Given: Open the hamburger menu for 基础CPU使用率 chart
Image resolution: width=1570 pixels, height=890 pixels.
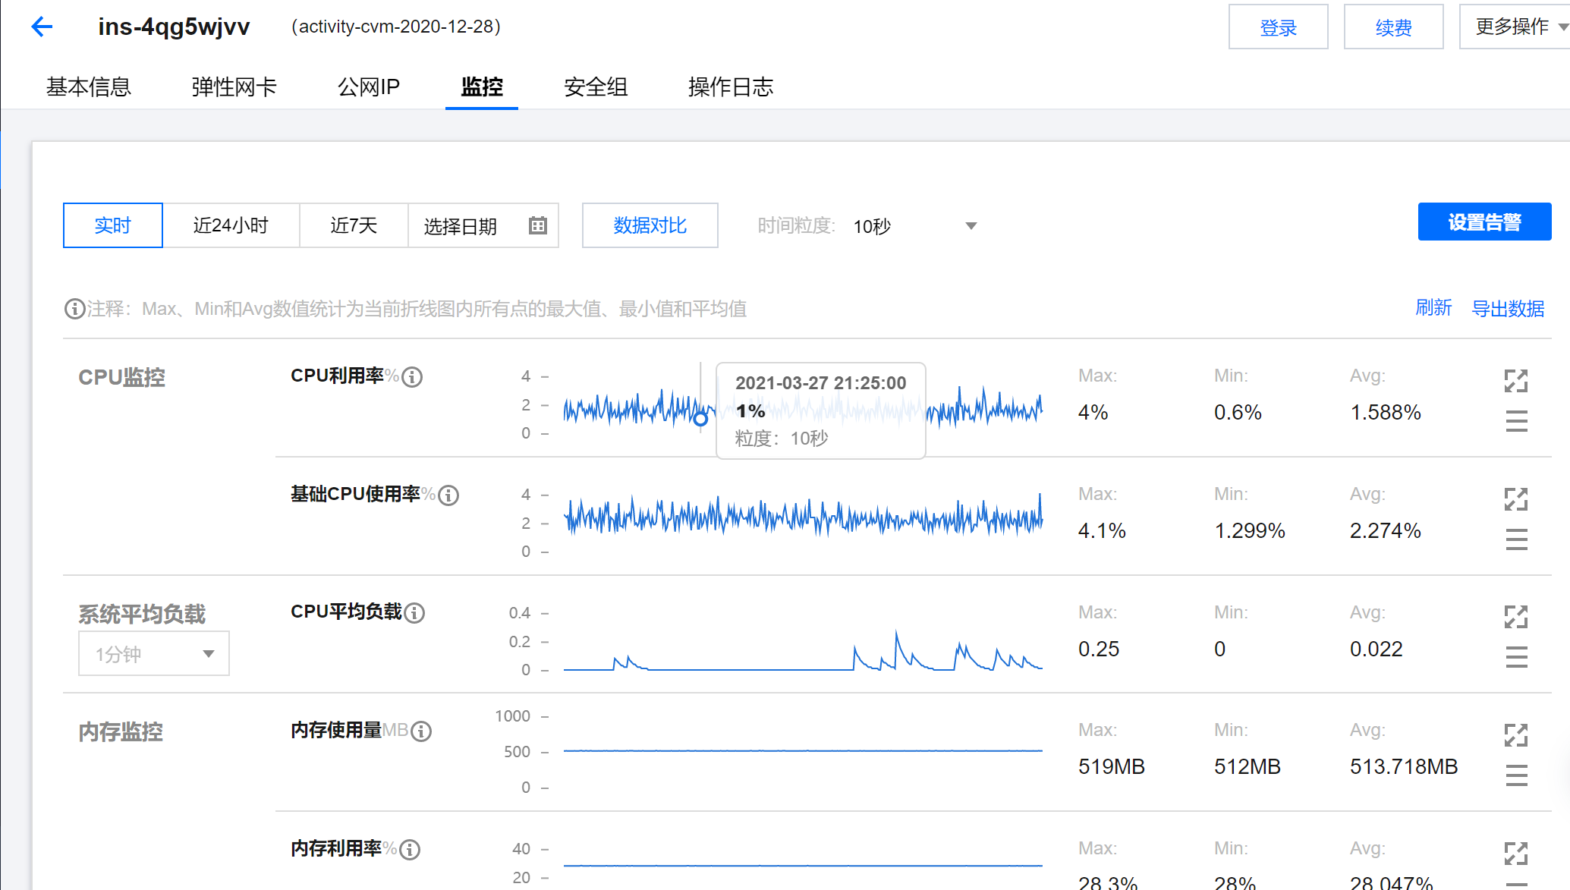Looking at the screenshot, I should click(1516, 539).
